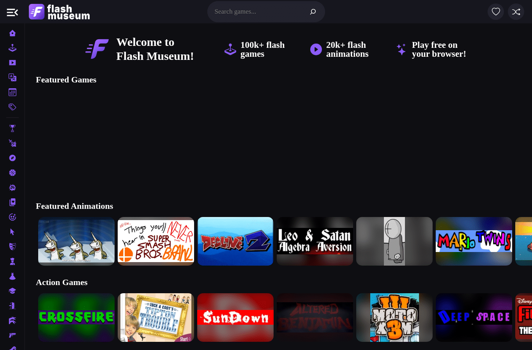Open Home from the sidebar house icon
532x350 pixels.
point(12,33)
